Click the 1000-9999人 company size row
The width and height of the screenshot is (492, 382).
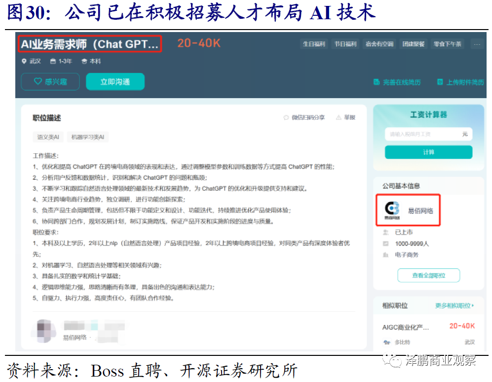point(406,243)
